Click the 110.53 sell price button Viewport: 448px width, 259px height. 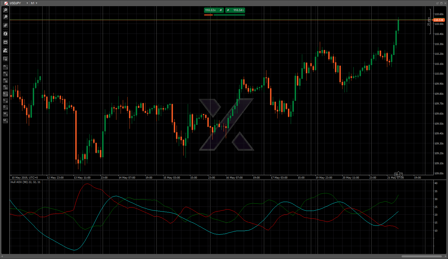pyautogui.click(x=214, y=10)
